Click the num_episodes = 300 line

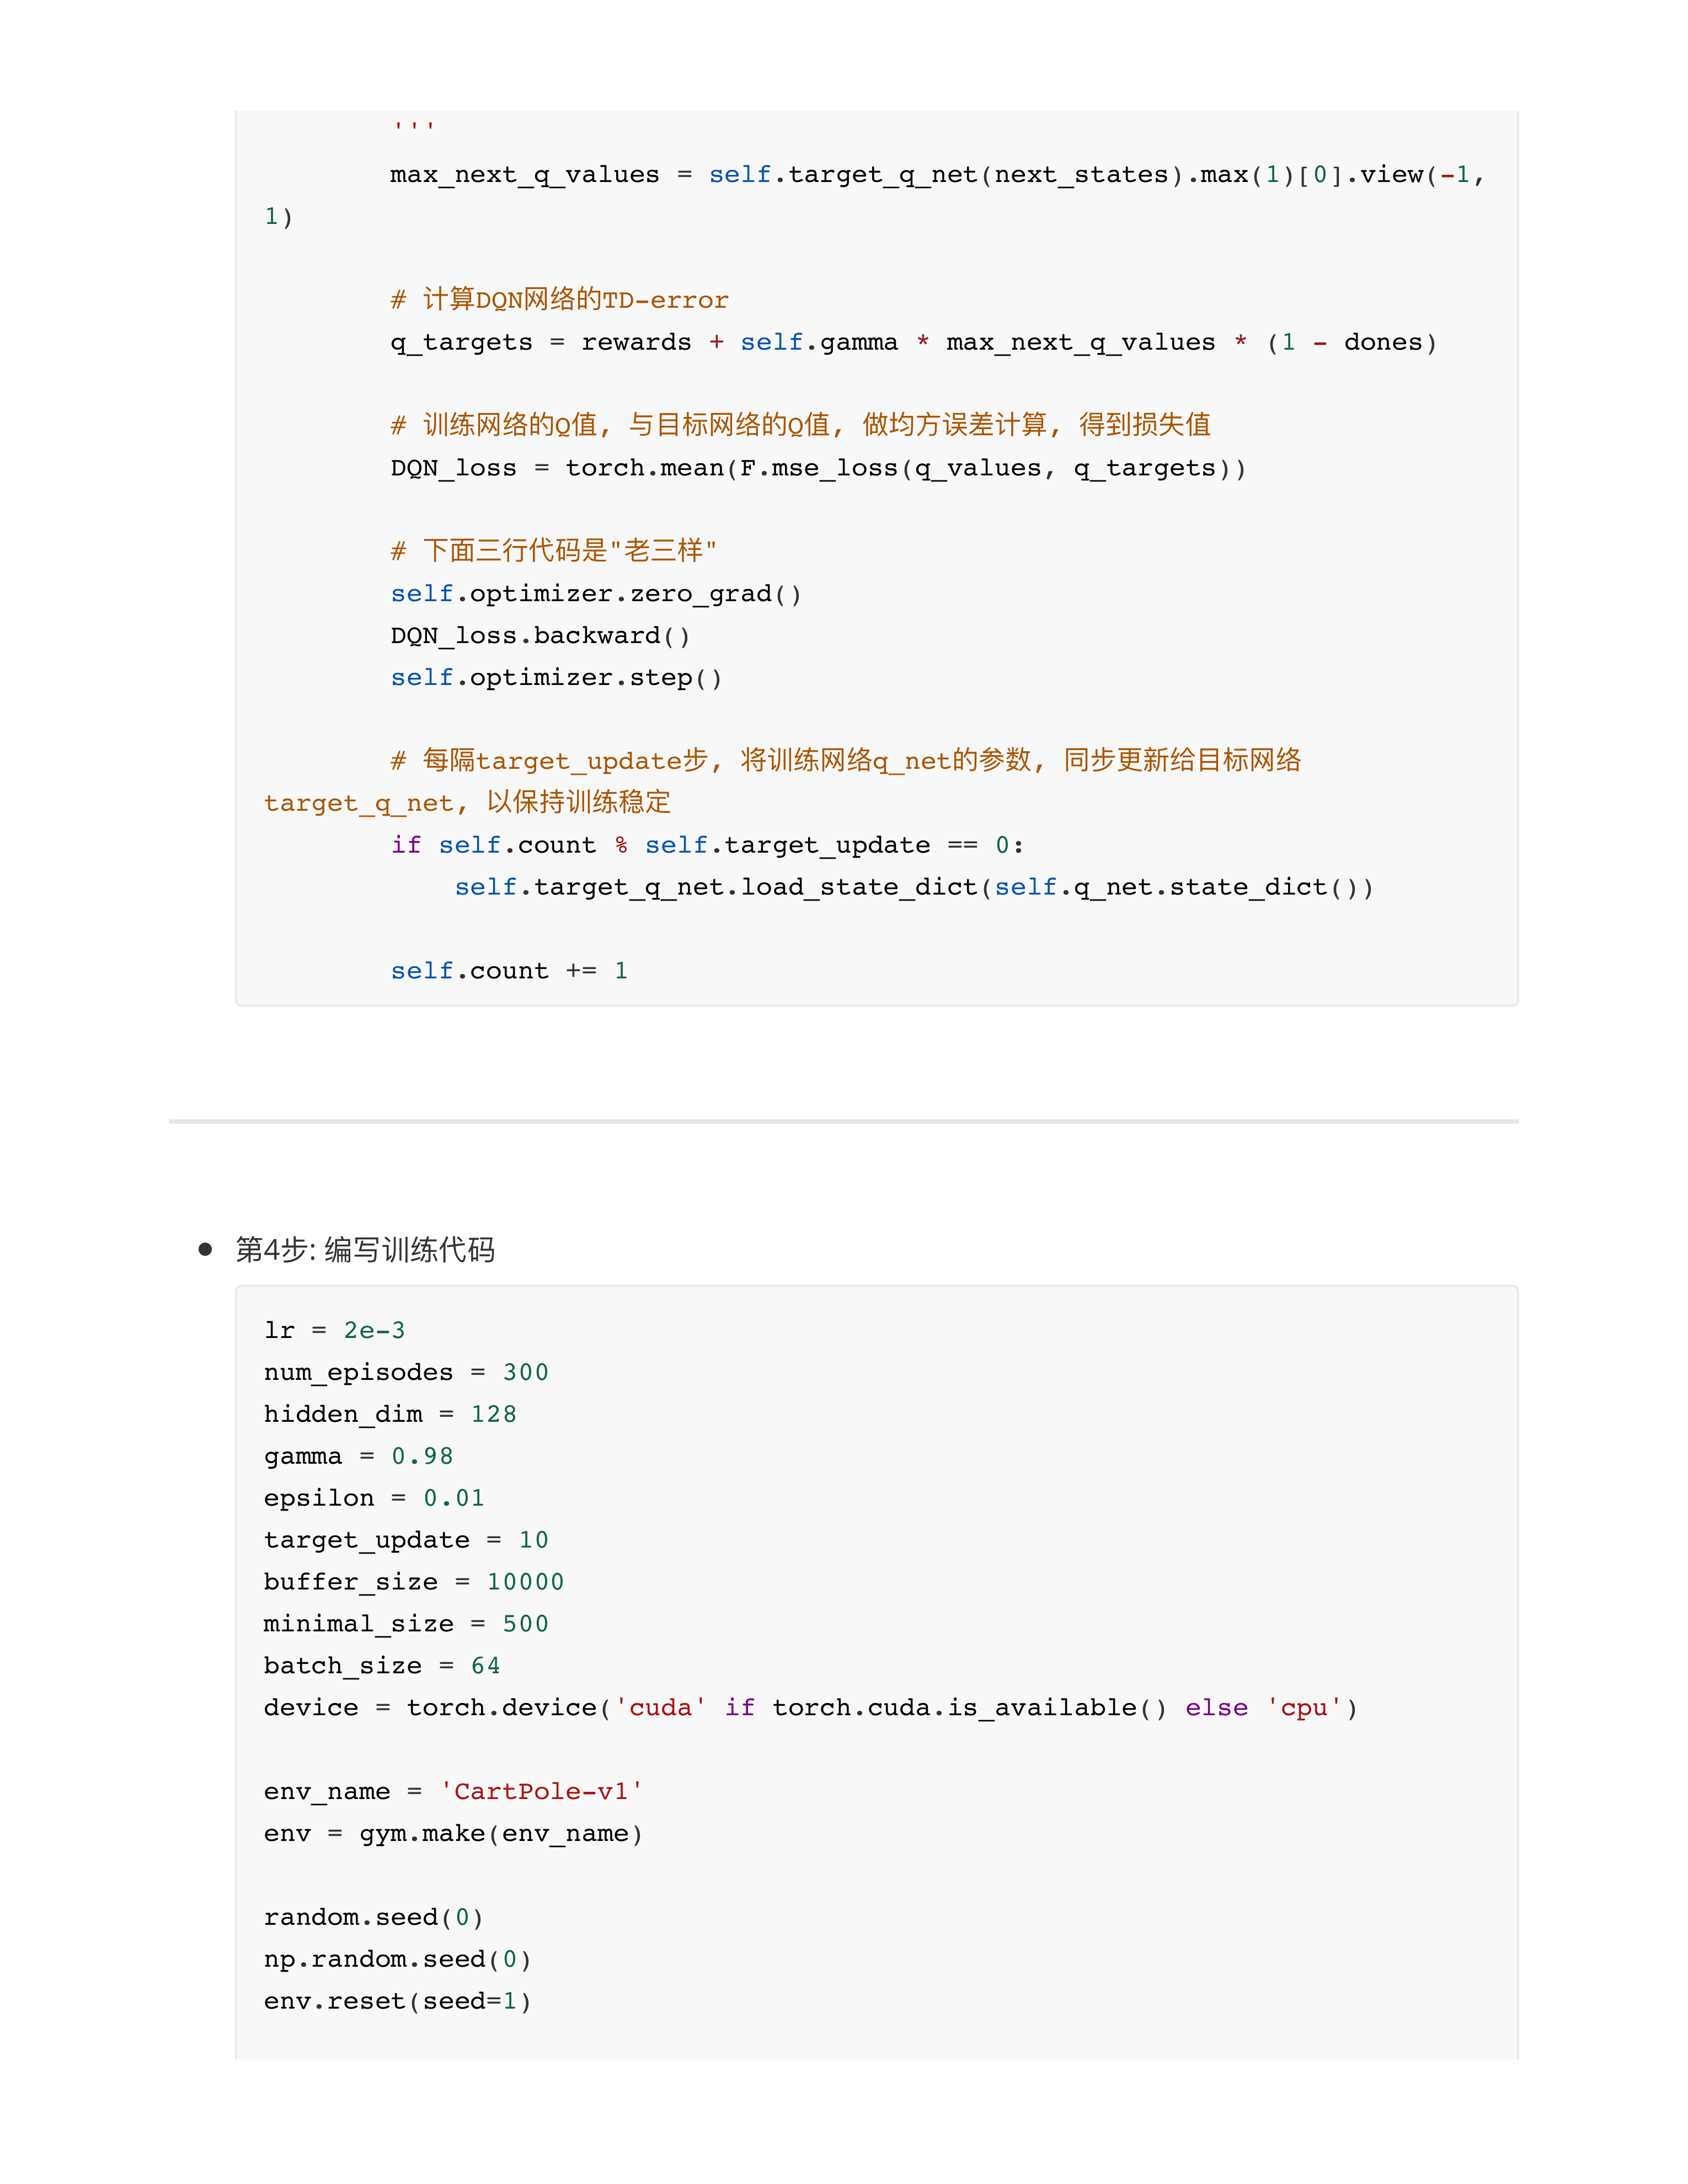pyautogui.click(x=406, y=1372)
